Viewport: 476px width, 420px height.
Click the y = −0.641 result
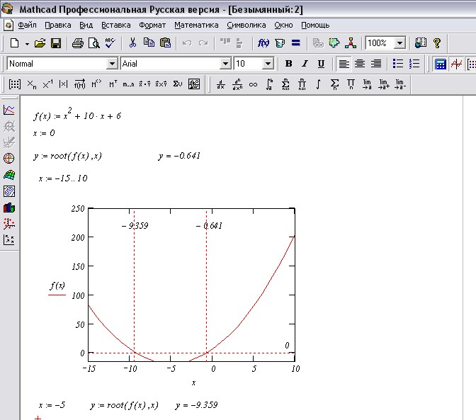point(179,156)
